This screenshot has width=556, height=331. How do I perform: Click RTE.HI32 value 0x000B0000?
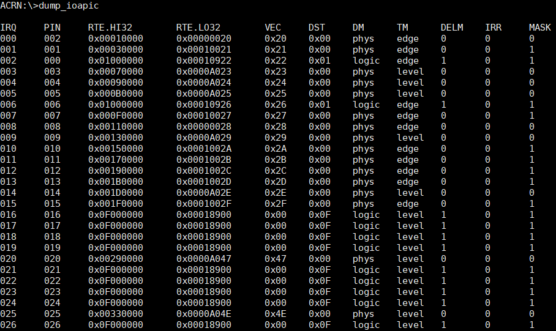[x=116, y=94]
